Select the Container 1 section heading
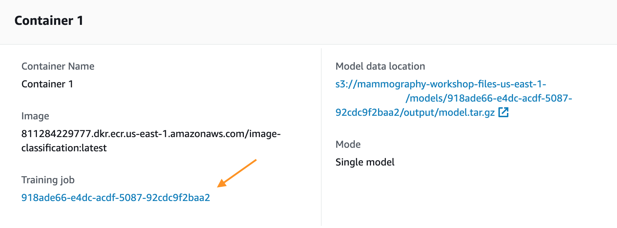Image resolution: width=617 pixels, height=228 pixels. (49, 21)
